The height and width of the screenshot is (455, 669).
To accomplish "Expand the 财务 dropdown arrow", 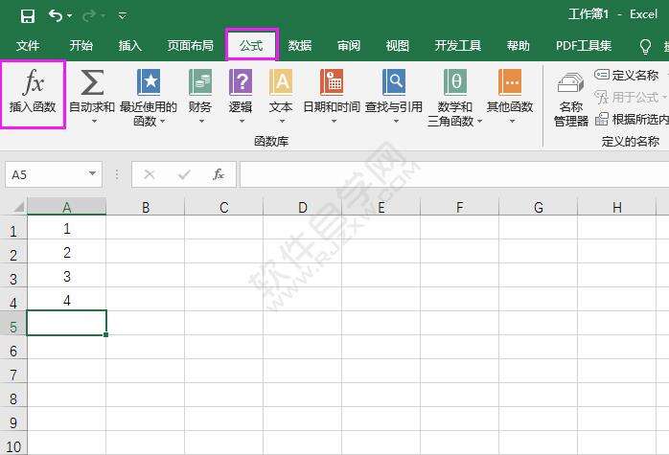I will (201, 121).
